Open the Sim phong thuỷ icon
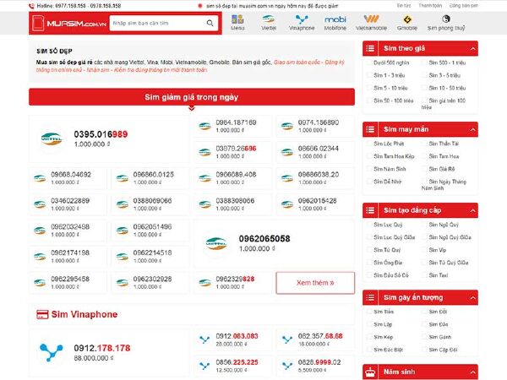The height and width of the screenshot is (380, 507). 446,19
